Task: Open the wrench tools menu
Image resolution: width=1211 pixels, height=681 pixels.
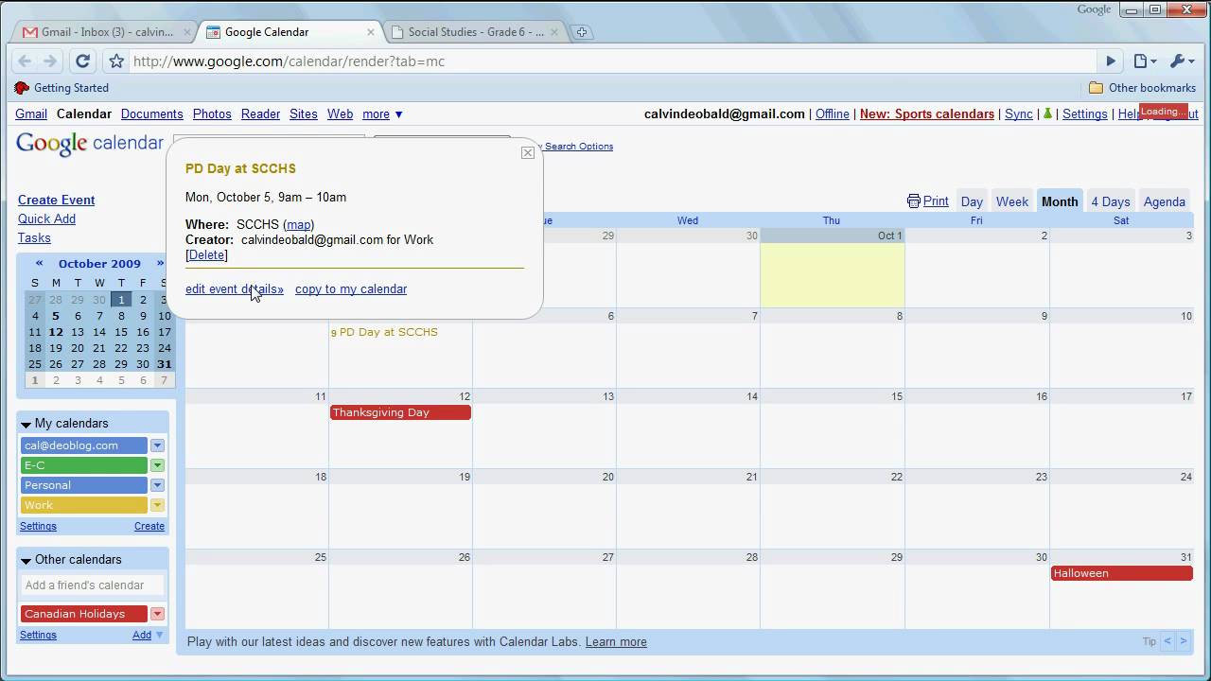Action: click(x=1183, y=61)
